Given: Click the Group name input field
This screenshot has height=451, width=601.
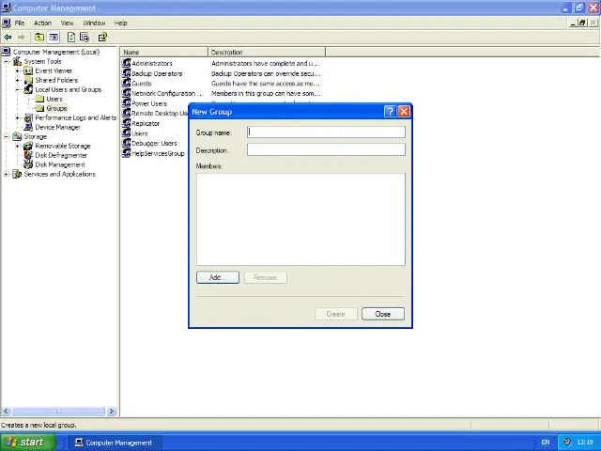Looking at the screenshot, I should [326, 132].
